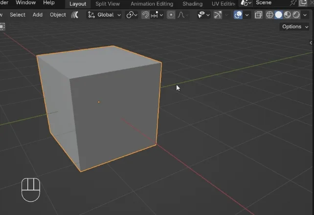Select Material Preview viewport shading
314x215 pixels.
(x=288, y=15)
